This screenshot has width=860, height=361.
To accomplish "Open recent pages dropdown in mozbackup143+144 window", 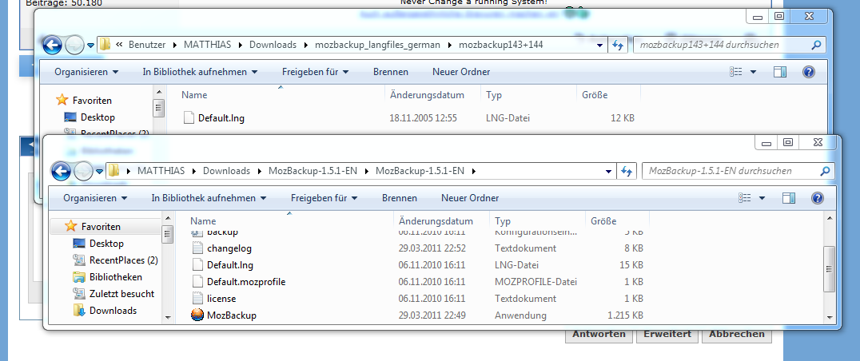I will coord(90,45).
